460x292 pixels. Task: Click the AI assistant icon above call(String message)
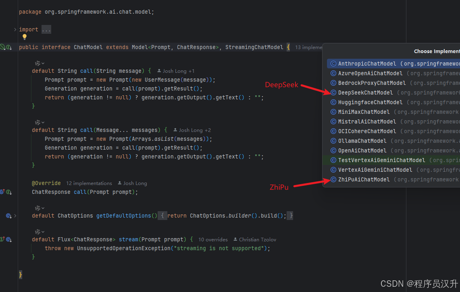[x=37, y=63]
